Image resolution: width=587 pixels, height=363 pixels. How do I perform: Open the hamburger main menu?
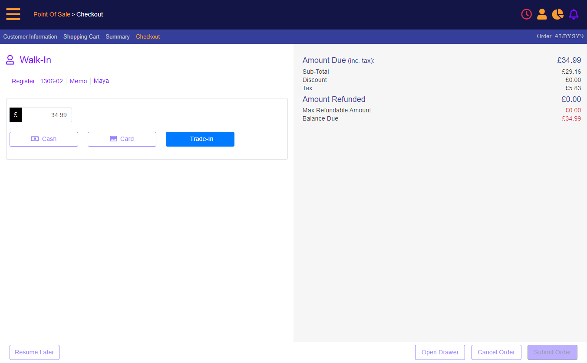(x=13, y=14)
